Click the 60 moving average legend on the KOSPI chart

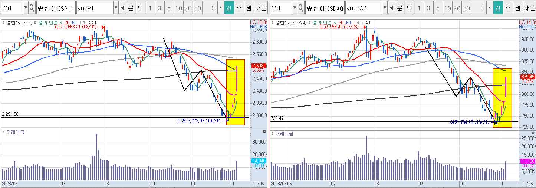click(x=73, y=23)
